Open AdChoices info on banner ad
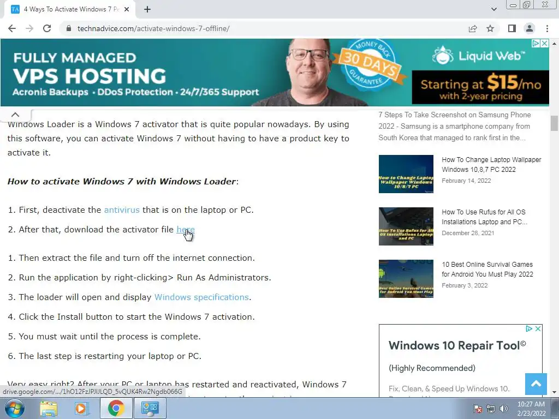This screenshot has height=419, width=559. [536, 44]
